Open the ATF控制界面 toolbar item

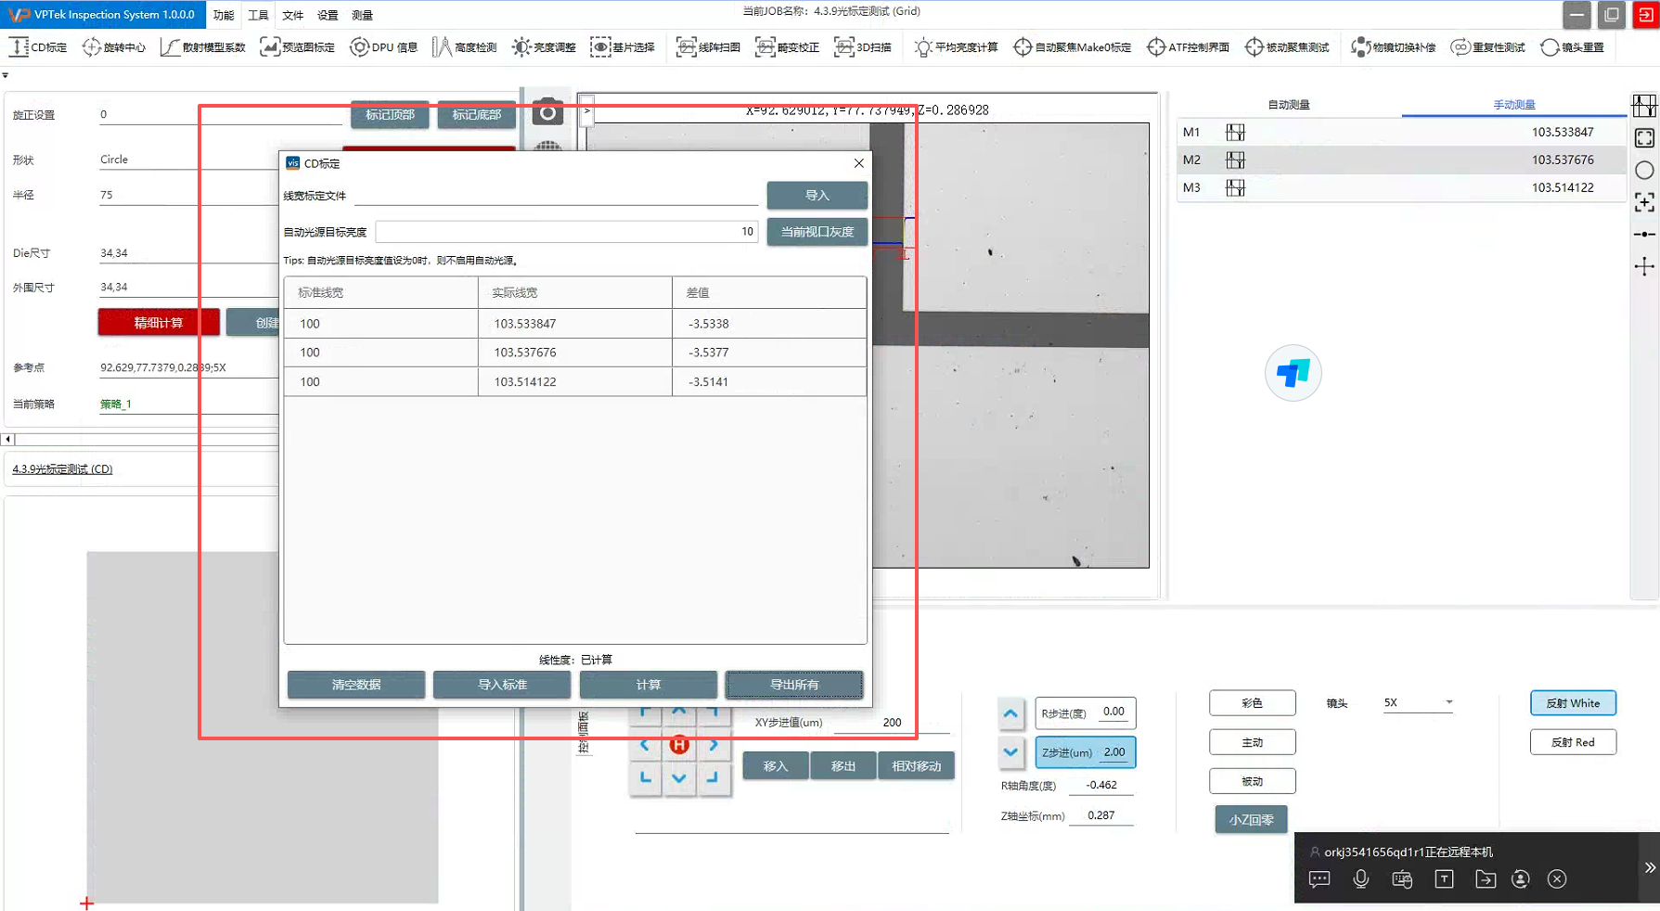click(x=1188, y=47)
